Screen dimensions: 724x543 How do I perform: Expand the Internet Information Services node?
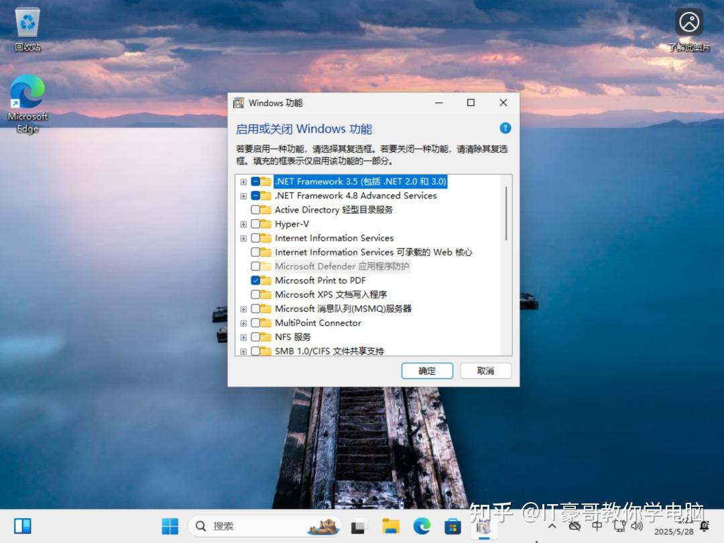[243, 238]
